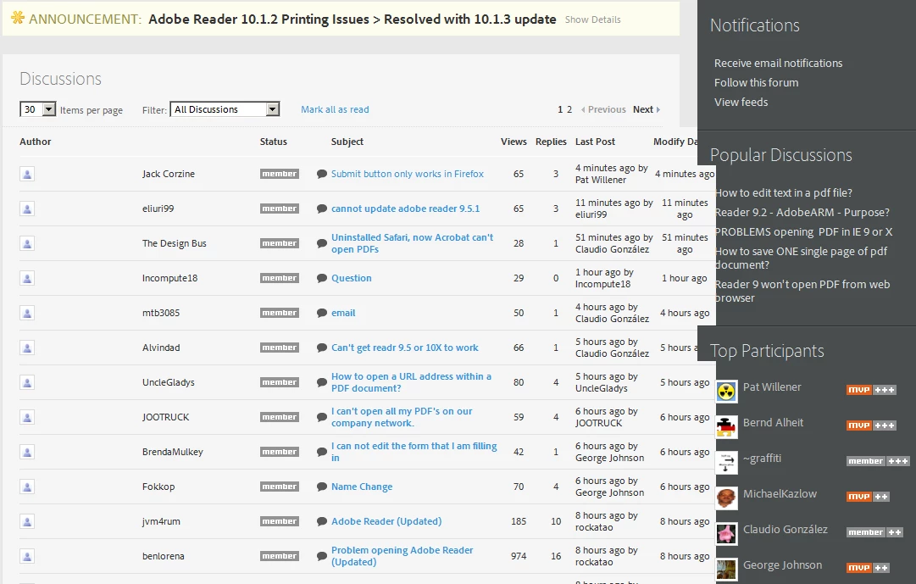This screenshot has height=584, width=916.
Task: Click Follow this forum
Action: [x=756, y=82]
